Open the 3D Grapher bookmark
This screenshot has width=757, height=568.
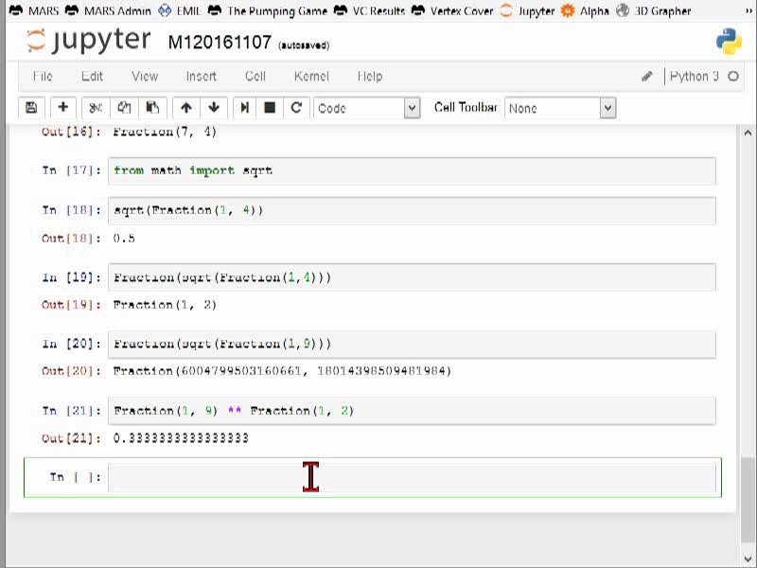coord(654,10)
